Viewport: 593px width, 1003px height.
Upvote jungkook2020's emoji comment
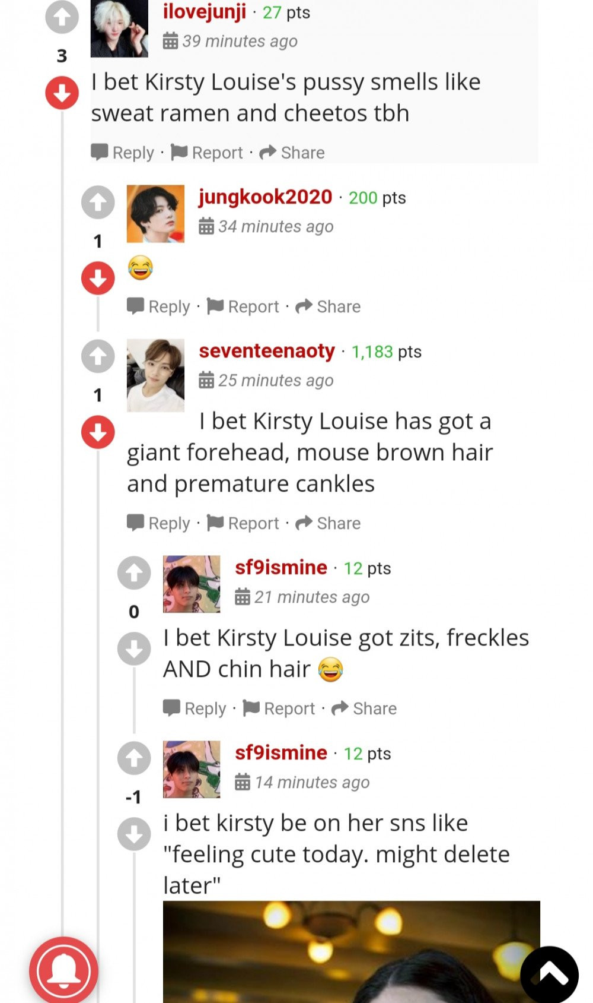(98, 203)
